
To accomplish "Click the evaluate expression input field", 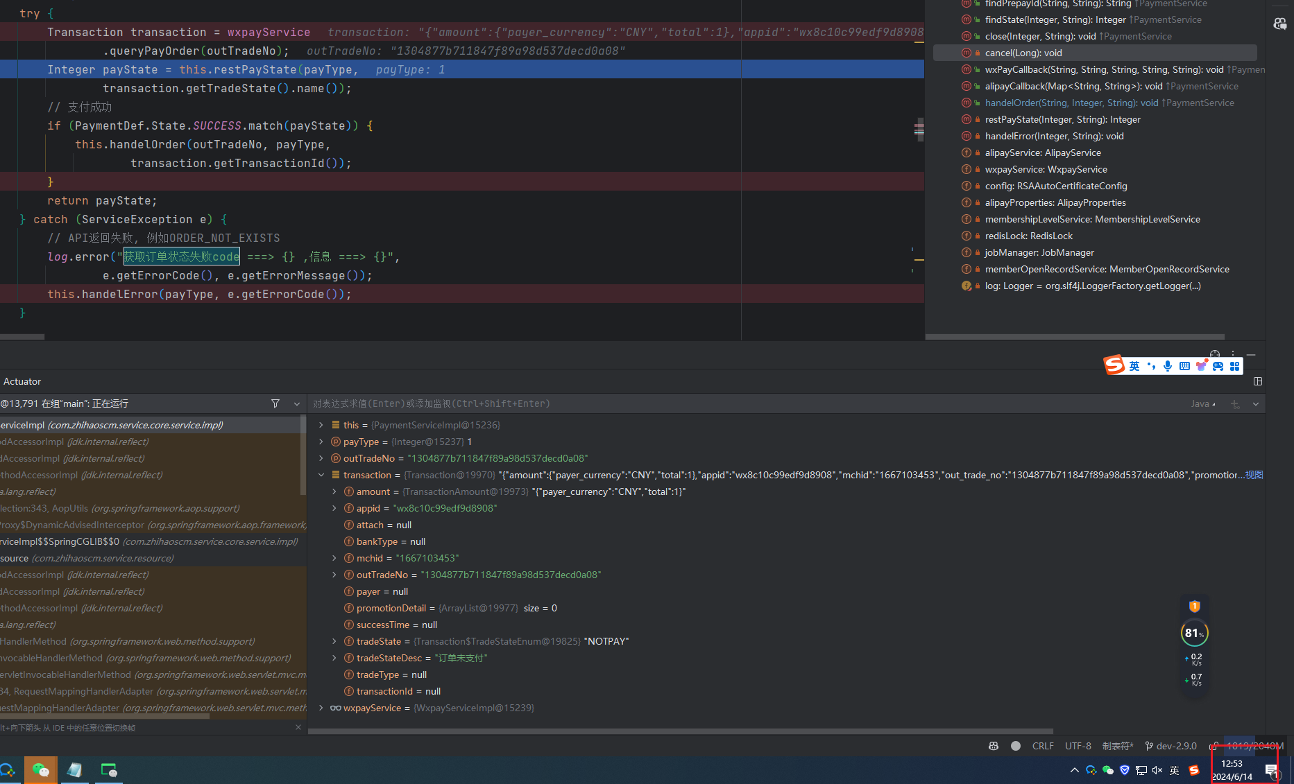I will coord(746,404).
